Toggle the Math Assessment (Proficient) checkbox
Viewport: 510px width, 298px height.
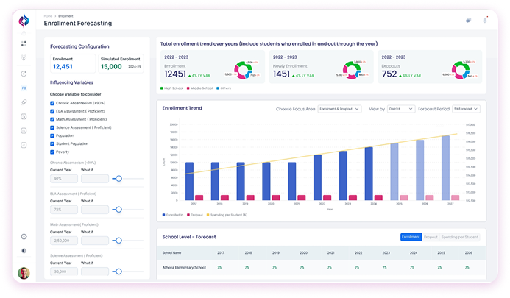(x=52, y=120)
